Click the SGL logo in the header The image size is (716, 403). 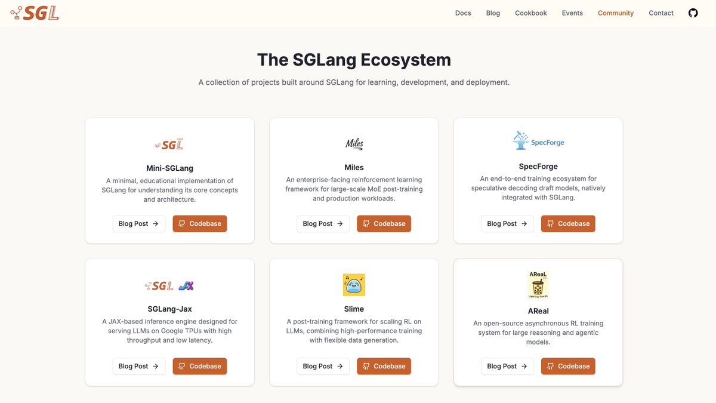[x=35, y=13]
